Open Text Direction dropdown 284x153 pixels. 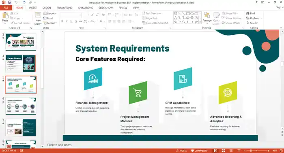tap(152, 13)
